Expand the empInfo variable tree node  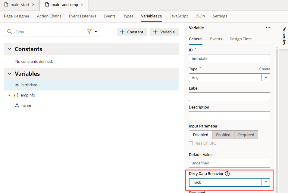tap(9, 95)
